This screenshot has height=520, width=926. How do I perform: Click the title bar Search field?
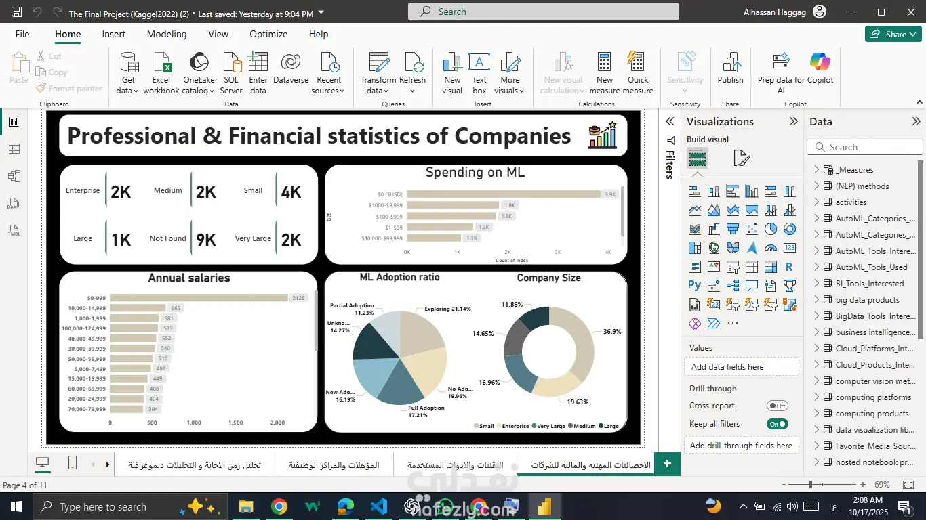[544, 12]
